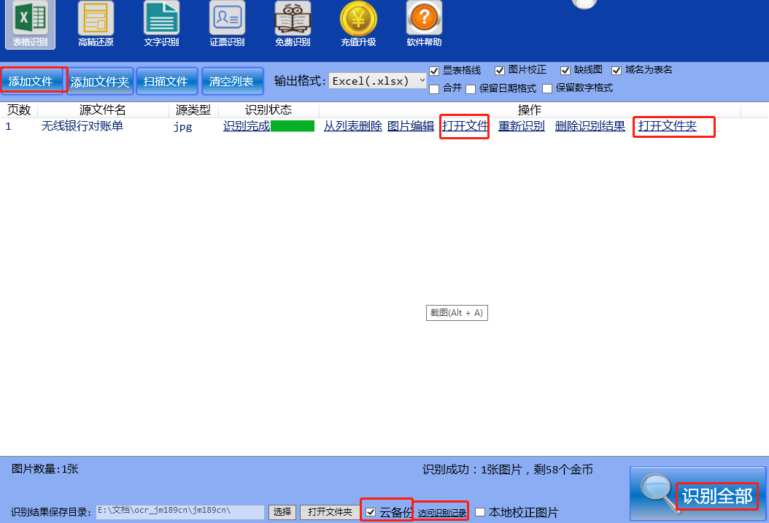Enable the 保留日期格式 checkbox

click(x=471, y=89)
